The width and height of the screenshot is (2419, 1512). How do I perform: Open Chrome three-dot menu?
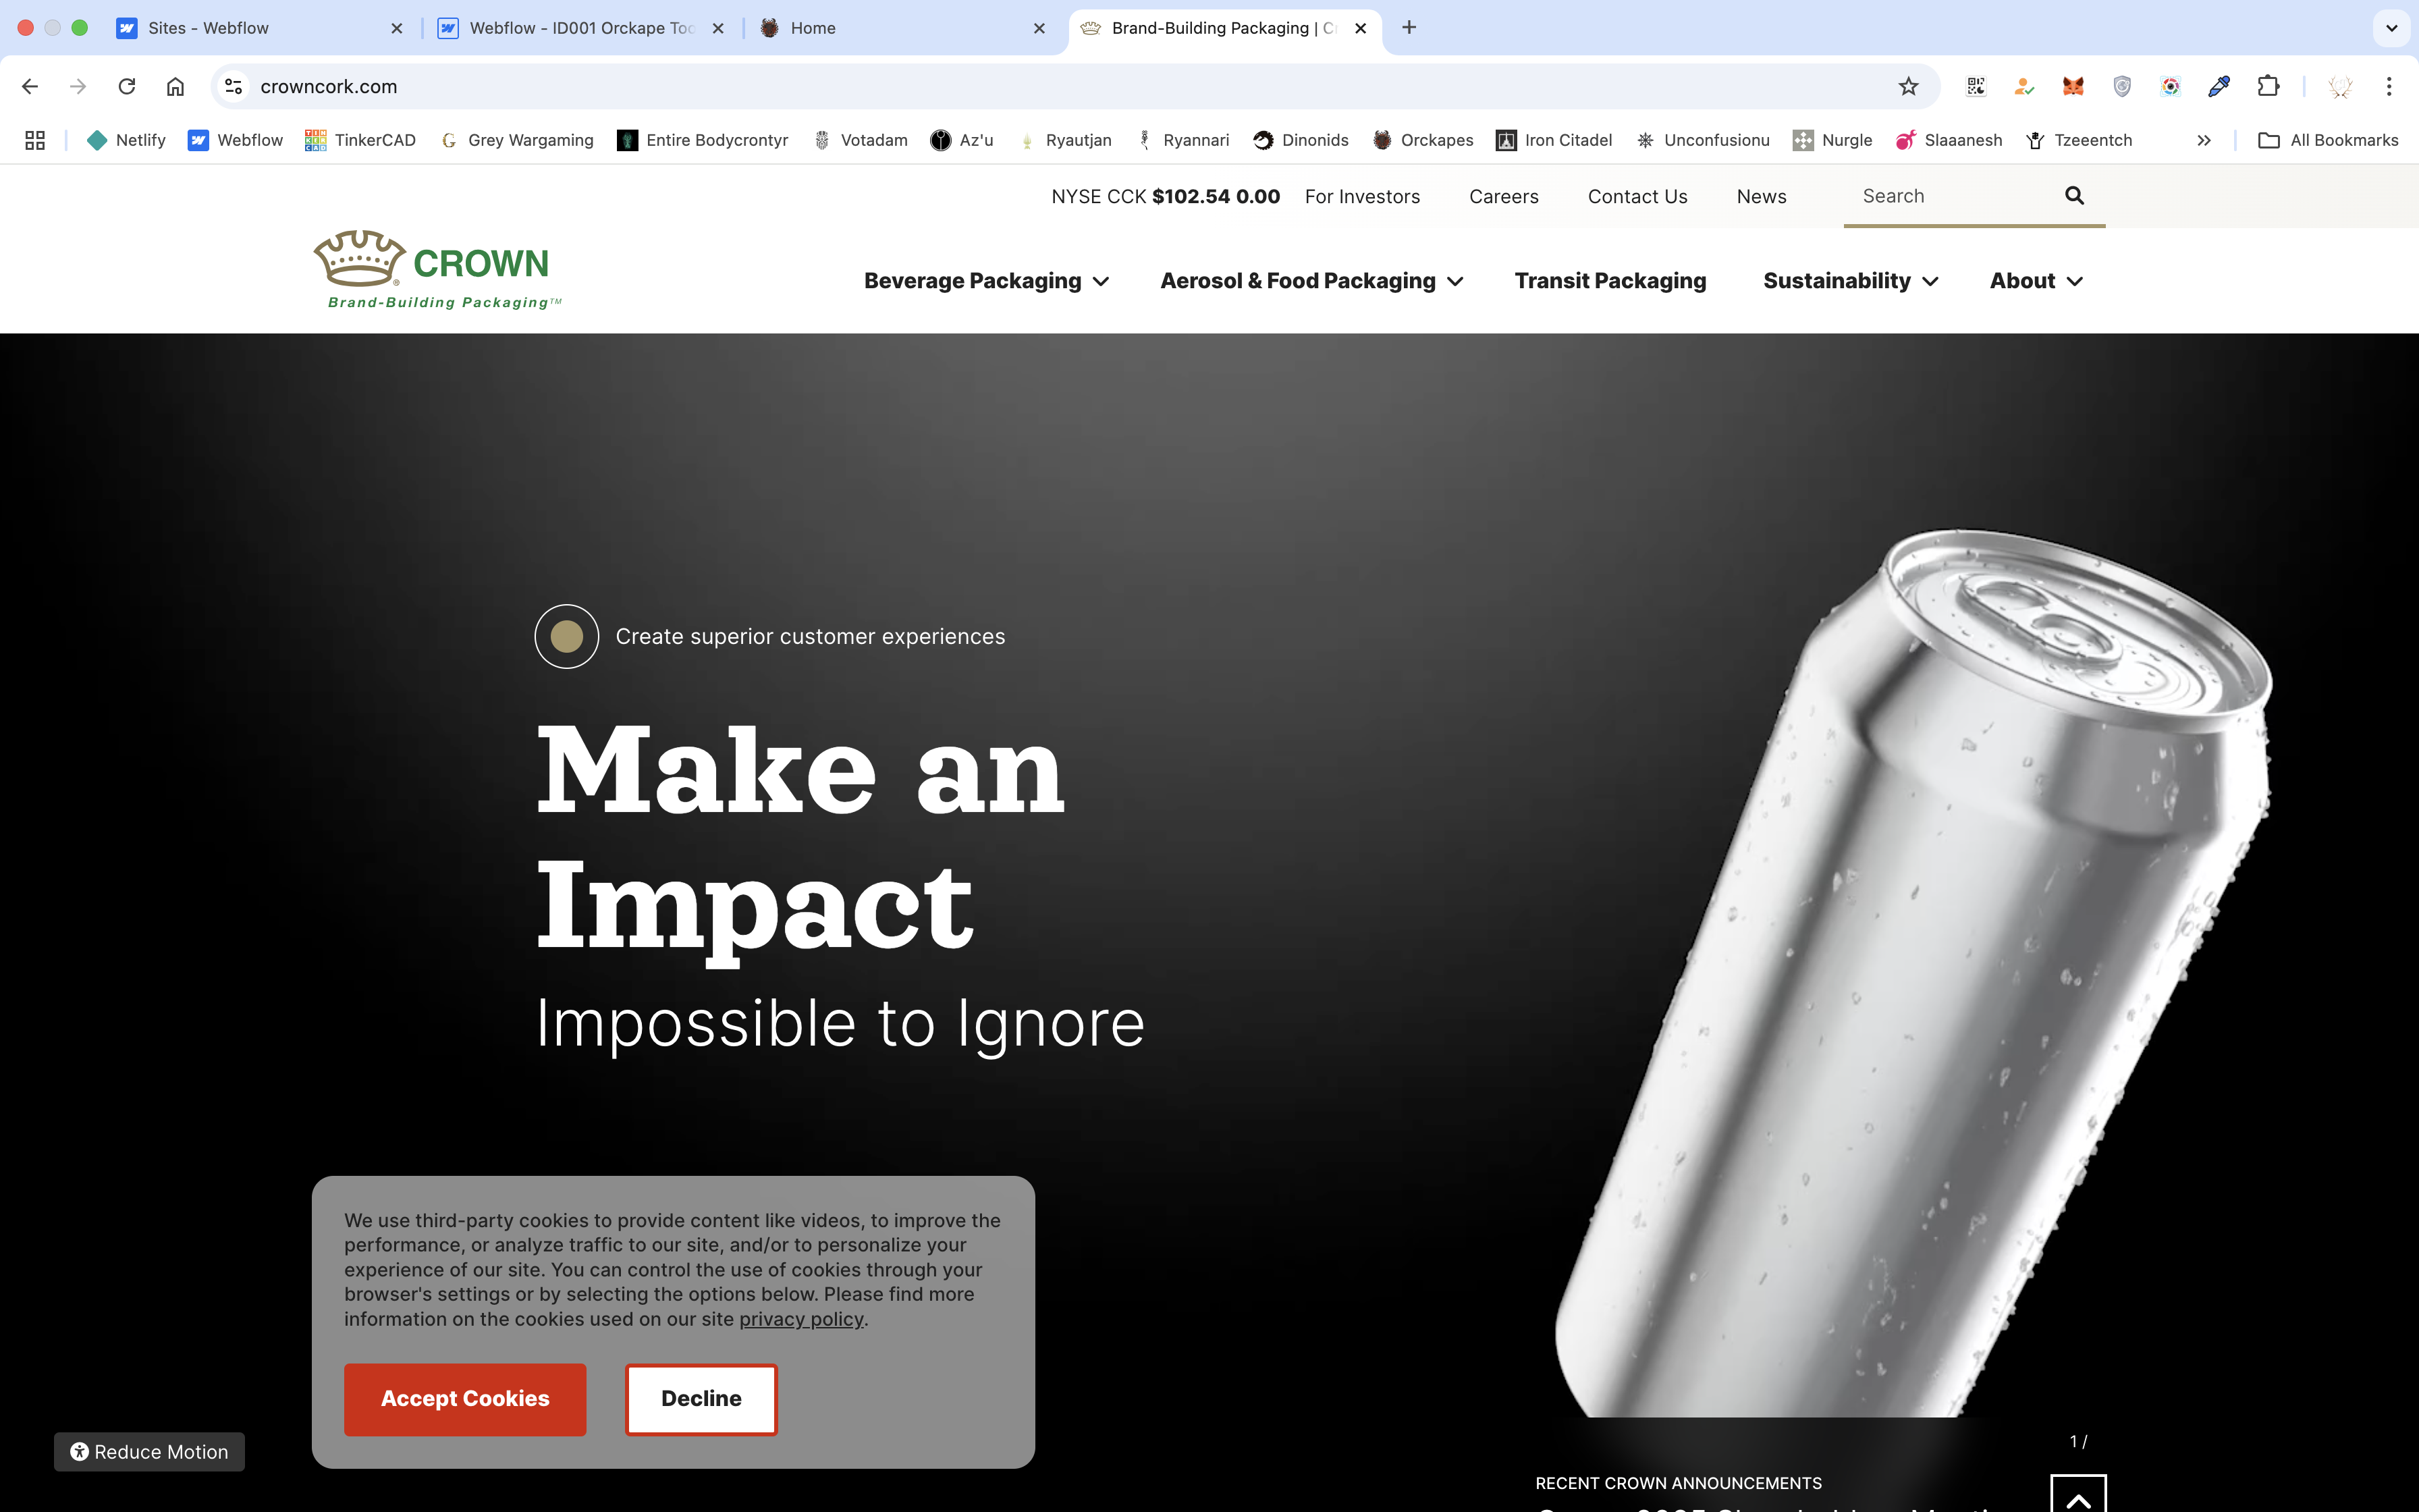point(2389,87)
